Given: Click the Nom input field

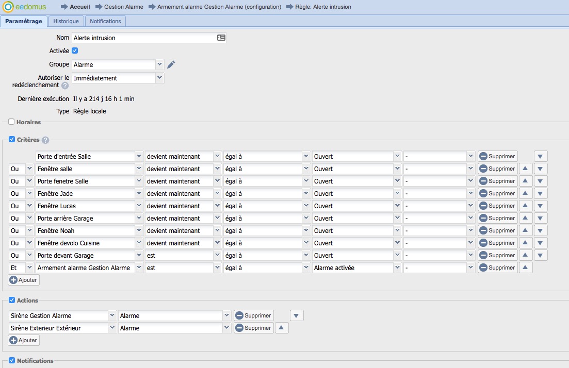Looking at the screenshot, I should point(149,38).
